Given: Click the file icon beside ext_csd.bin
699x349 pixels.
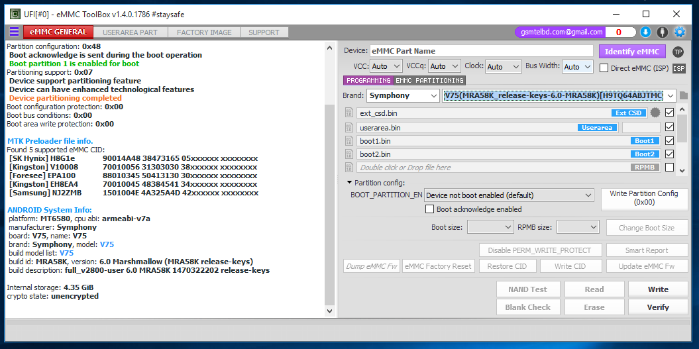Looking at the screenshot, I should tap(349, 113).
